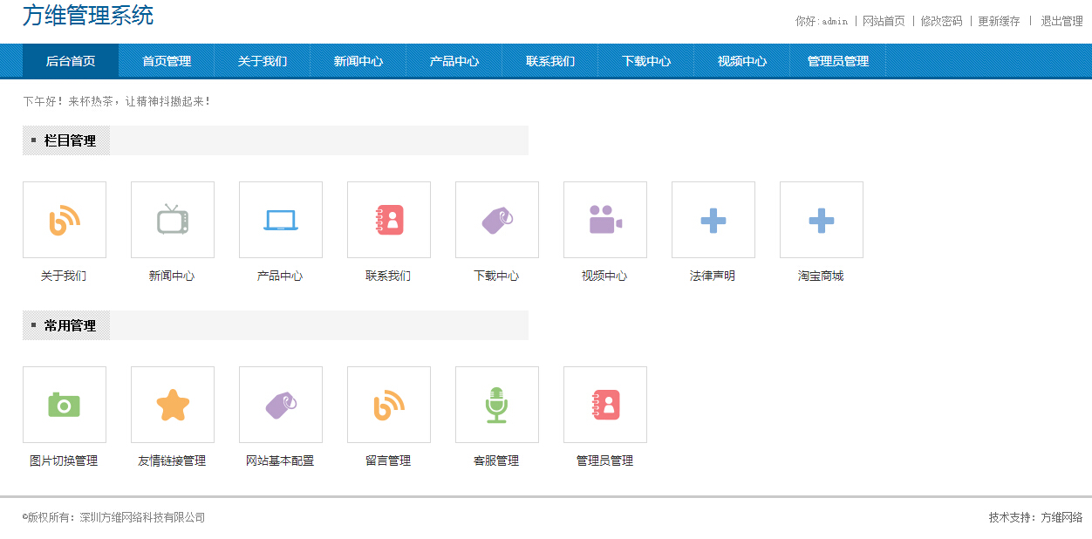1092x539 pixels.
Task: Click the 友情链接管理 star icon
Action: click(x=173, y=405)
